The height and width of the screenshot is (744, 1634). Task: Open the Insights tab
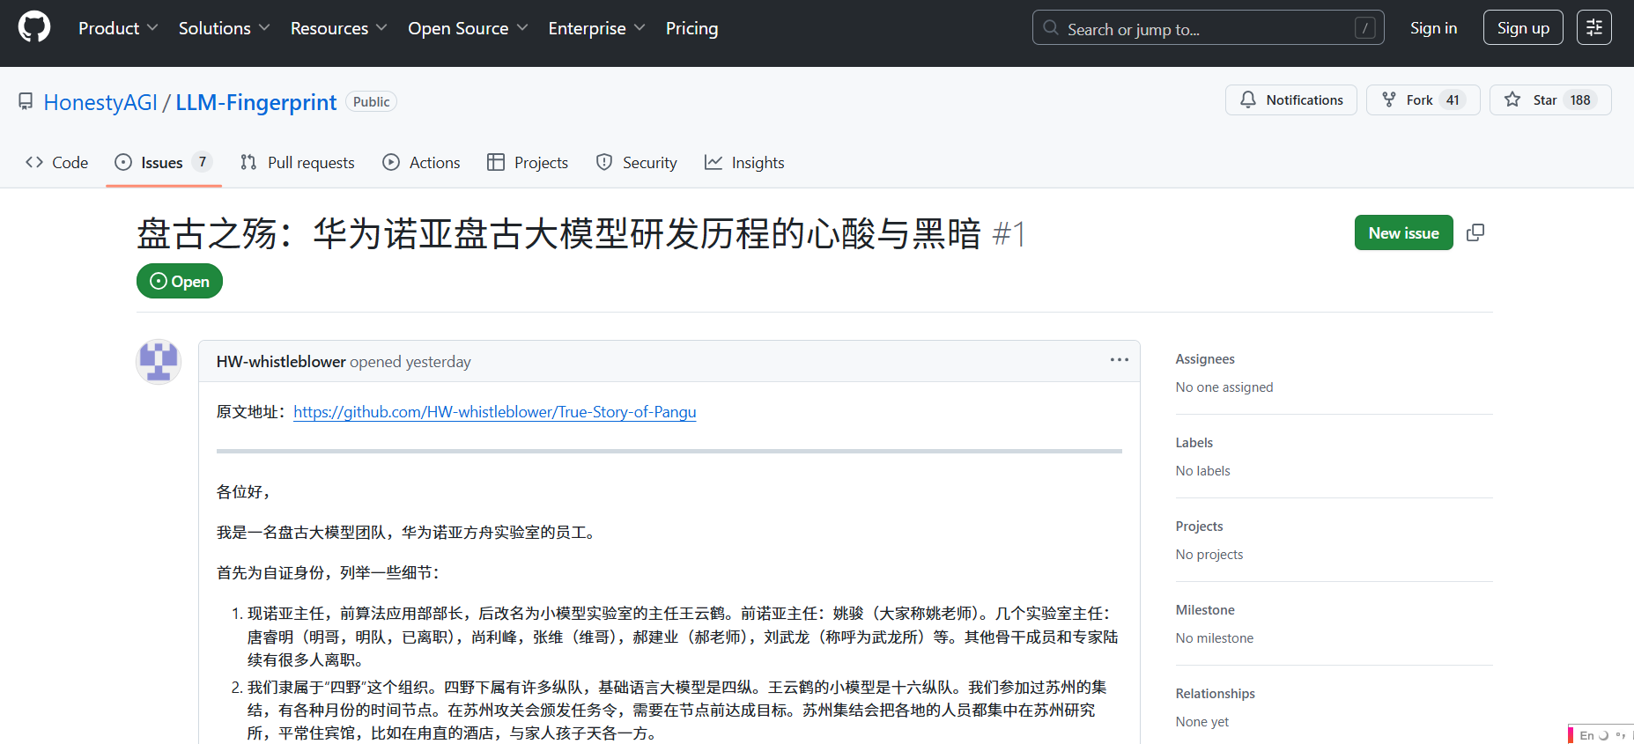(x=744, y=163)
